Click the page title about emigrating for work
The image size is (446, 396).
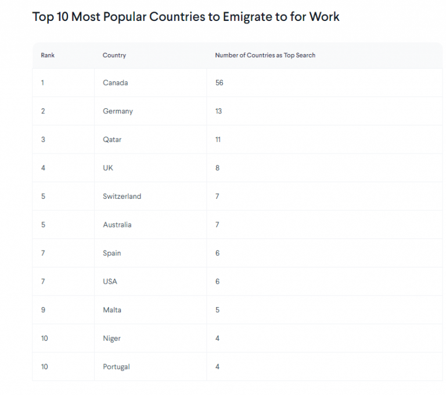186,17
